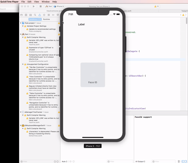The height and width of the screenshot is (163, 188).
Task: Open the Help menu
Action: pos(55,2)
